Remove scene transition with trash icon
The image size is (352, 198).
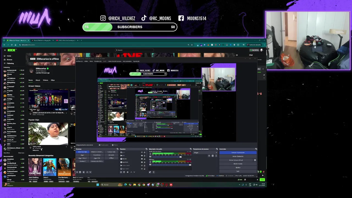213,156
